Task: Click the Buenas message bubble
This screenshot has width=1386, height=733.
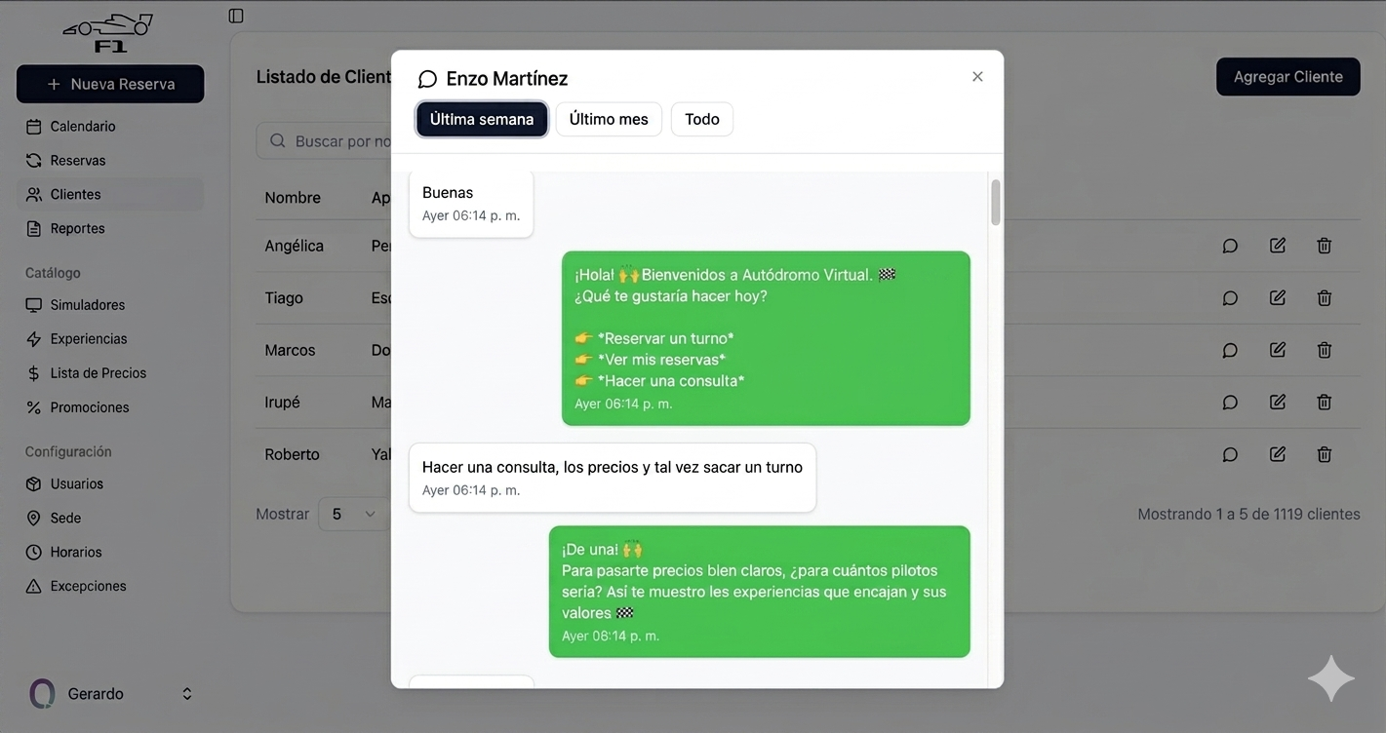Action: pyautogui.click(x=471, y=203)
